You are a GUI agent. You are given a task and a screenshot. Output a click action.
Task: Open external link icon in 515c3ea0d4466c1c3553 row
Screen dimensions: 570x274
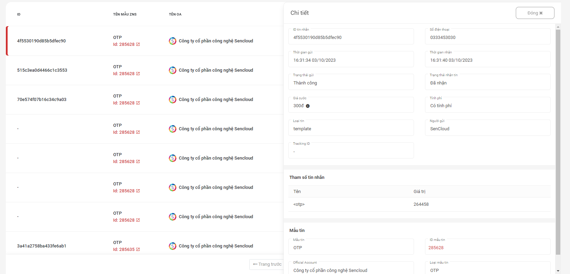pyautogui.click(x=138, y=74)
